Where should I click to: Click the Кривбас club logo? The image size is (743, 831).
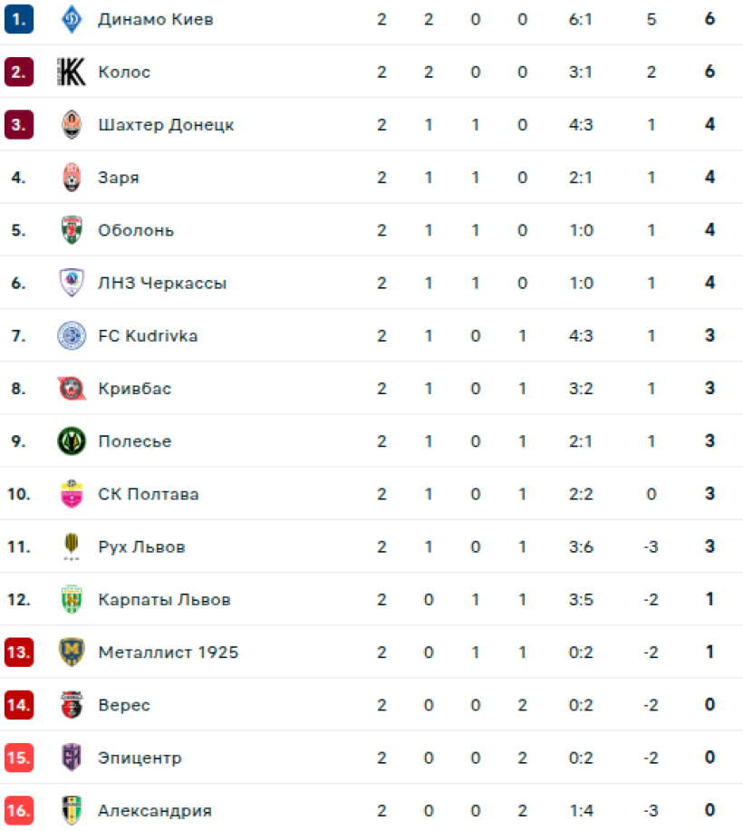coord(72,389)
